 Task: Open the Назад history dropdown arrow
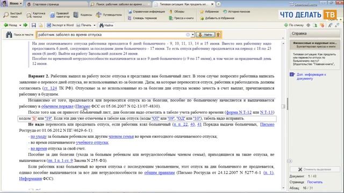coord(20,25)
